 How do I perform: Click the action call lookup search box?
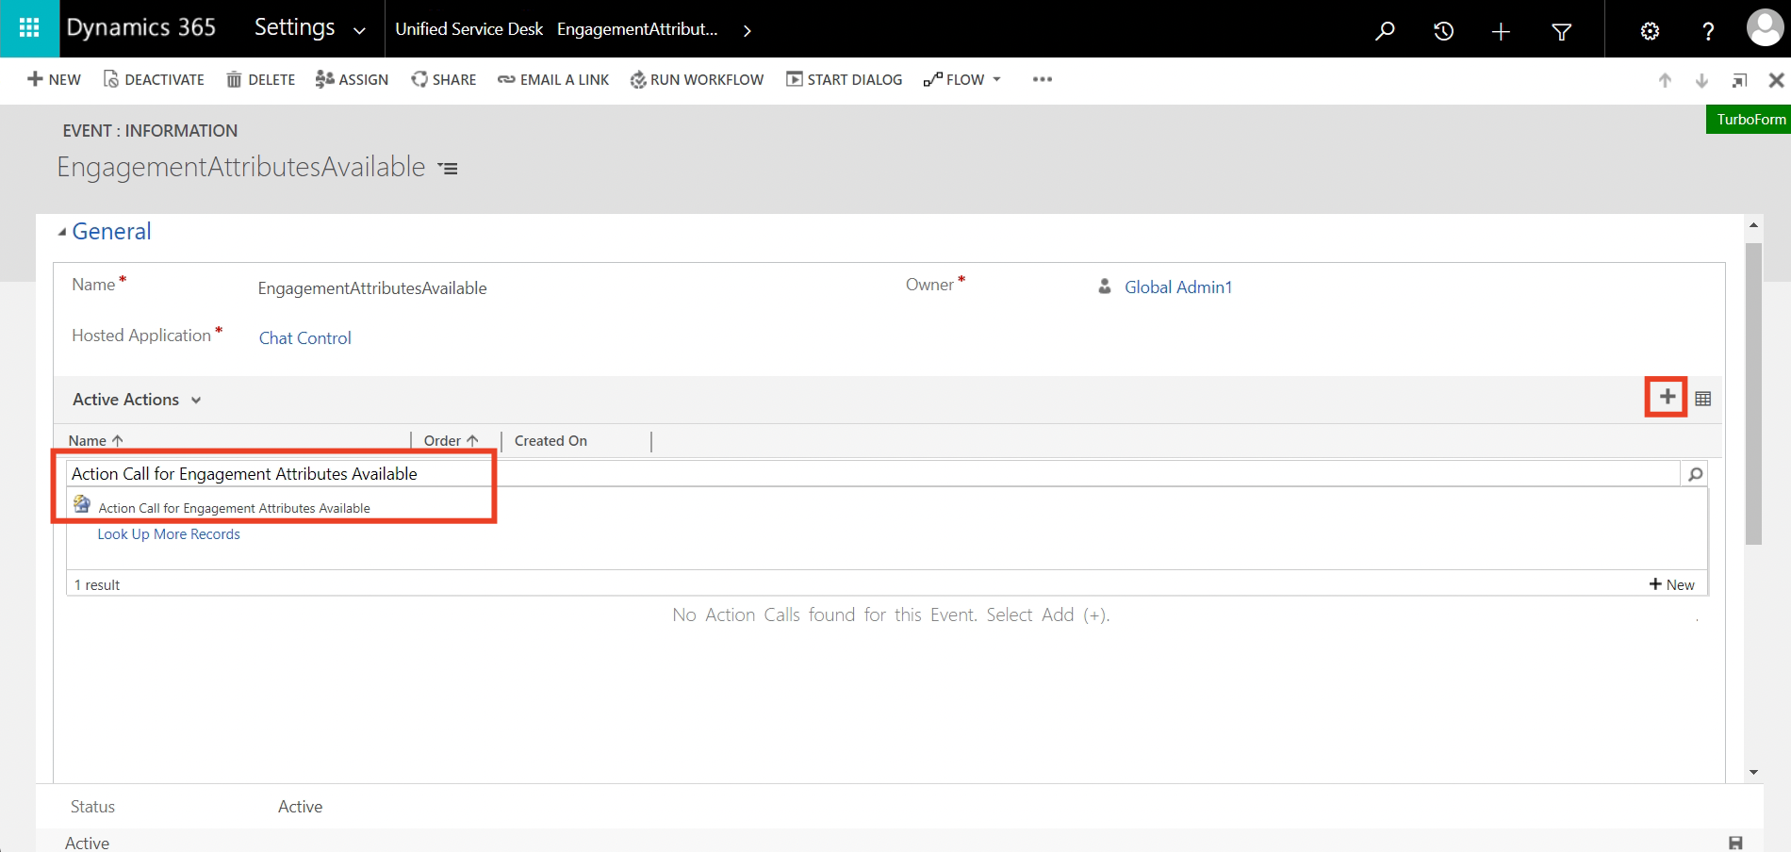coord(873,474)
